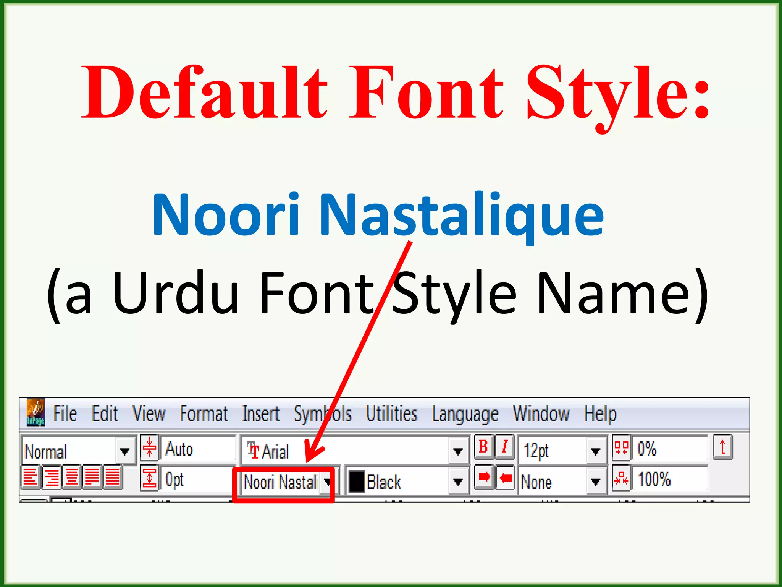Apply left text alignment
Screen dimensions: 782x587
30,477
